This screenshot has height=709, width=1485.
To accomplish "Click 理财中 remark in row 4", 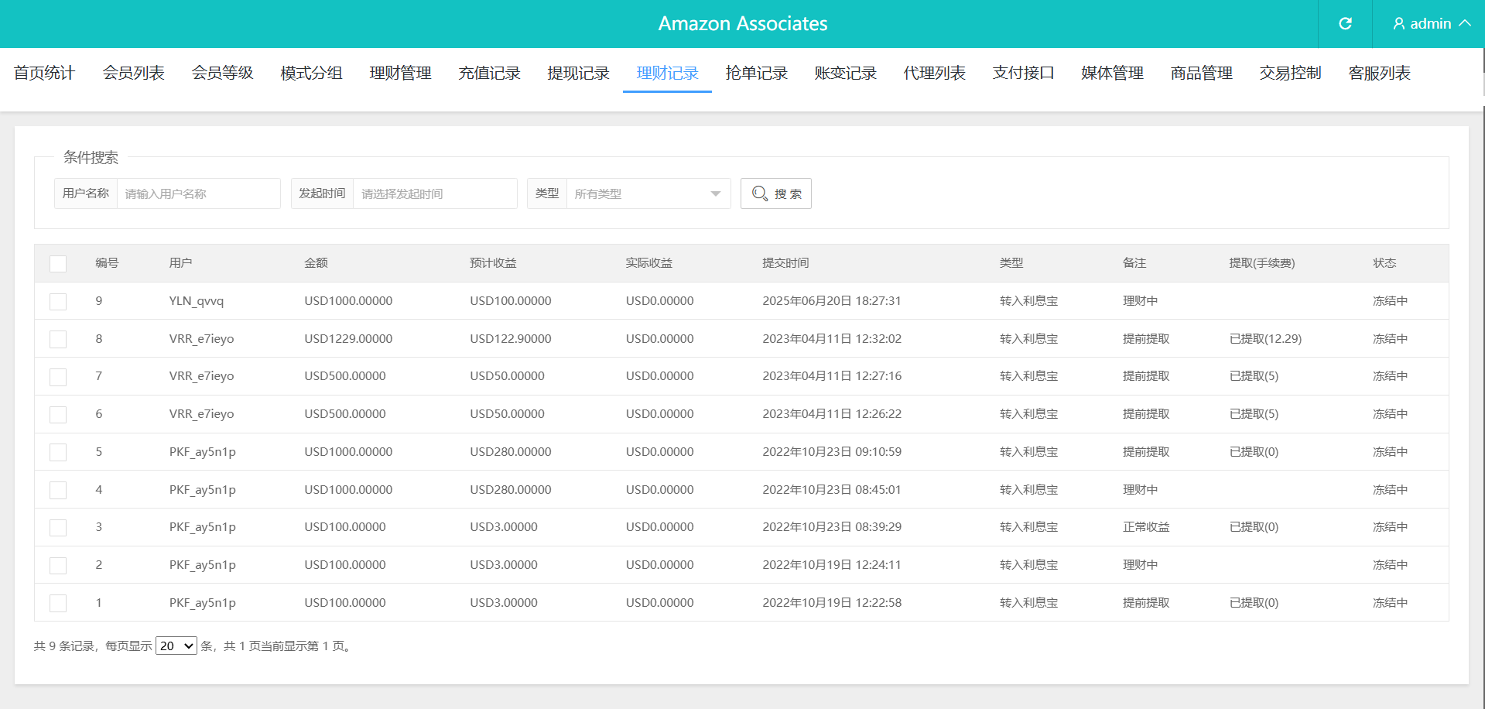I will (x=1140, y=490).
